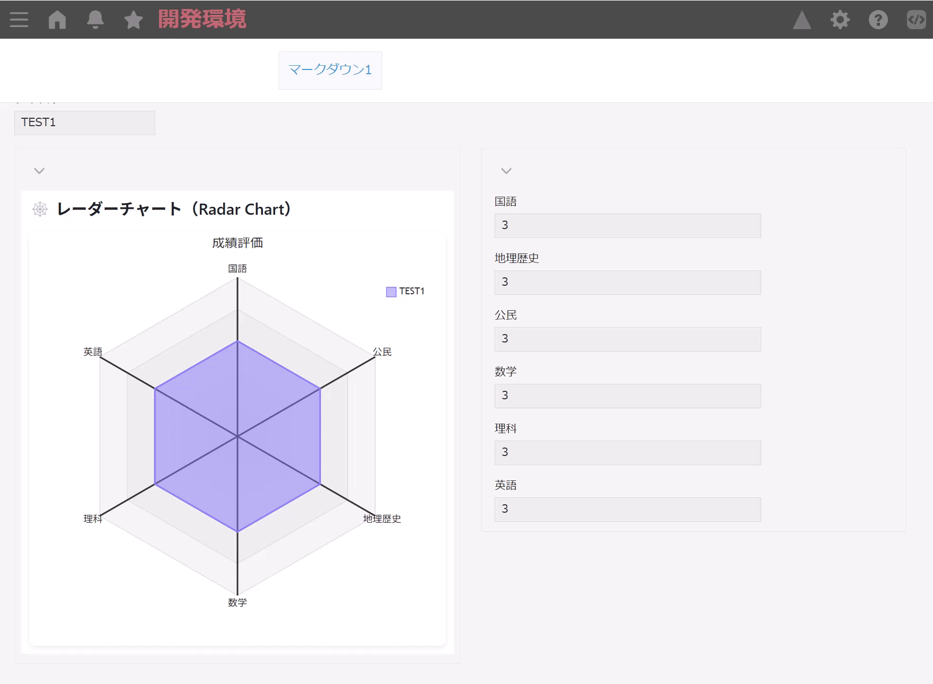Switch to the マークダウン1 tab
This screenshot has width=933, height=684.
[330, 70]
